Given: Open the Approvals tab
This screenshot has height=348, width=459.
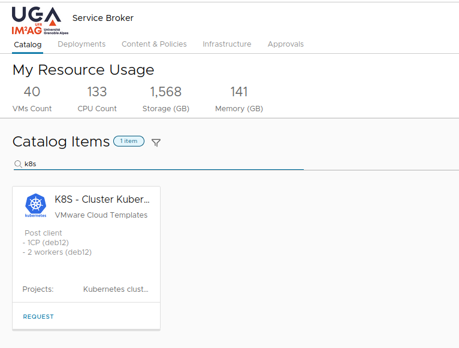Looking at the screenshot, I should tap(285, 44).
